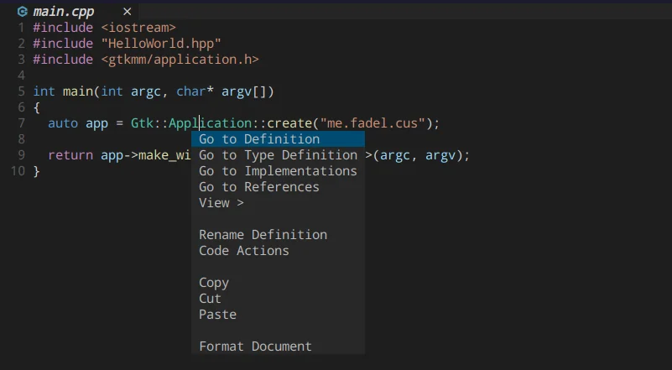Click line number 10 in gutter
The height and width of the screenshot is (370, 672).
coord(18,171)
